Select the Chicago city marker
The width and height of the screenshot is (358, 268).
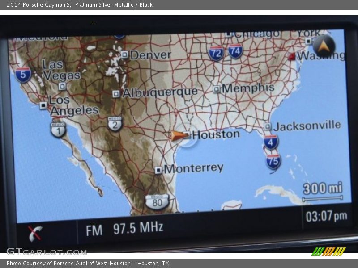point(229,34)
